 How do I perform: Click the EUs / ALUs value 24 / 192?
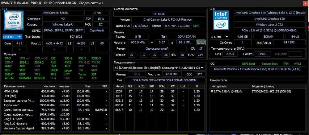[289, 43]
